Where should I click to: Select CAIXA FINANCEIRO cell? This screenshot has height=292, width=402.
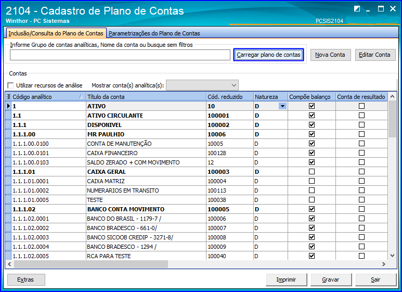(146, 153)
